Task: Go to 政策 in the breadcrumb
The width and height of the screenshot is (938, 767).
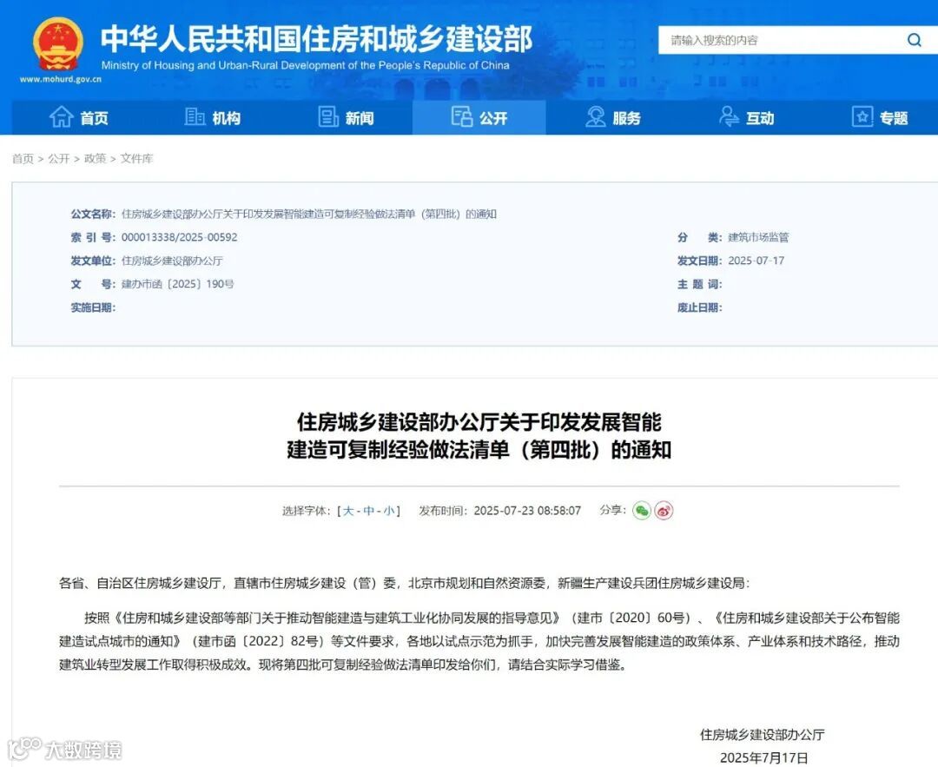Action: coord(96,159)
